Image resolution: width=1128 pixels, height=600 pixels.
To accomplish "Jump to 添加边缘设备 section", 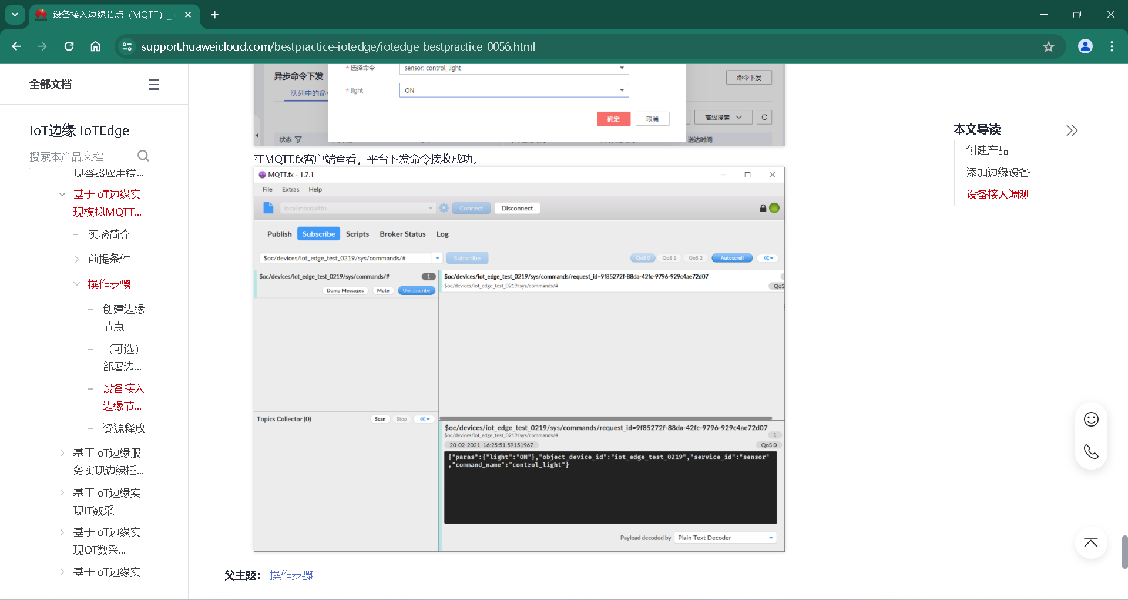I will click(998, 173).
